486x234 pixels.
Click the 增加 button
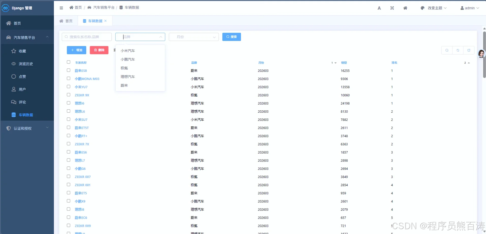coord(77,50)
